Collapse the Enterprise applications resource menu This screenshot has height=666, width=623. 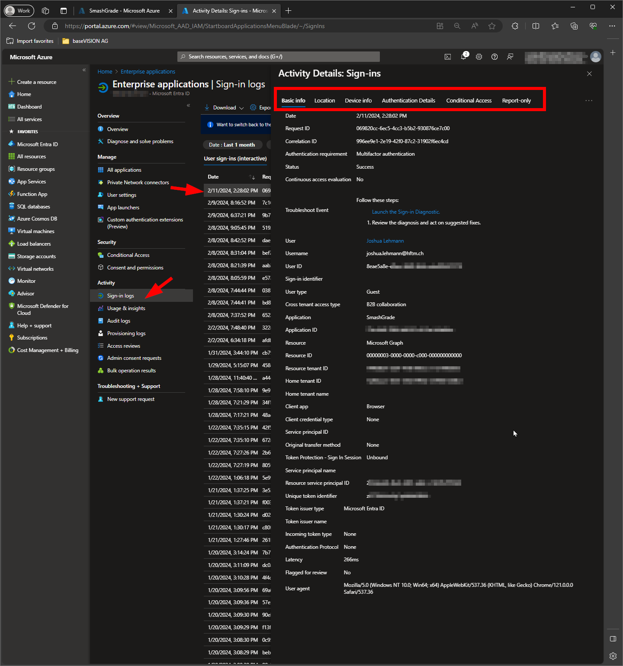pyautogui.click(x=188, y=106)
